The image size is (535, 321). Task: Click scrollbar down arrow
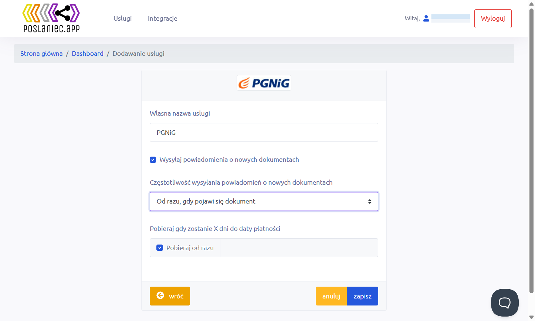click(x=531, y=317)
